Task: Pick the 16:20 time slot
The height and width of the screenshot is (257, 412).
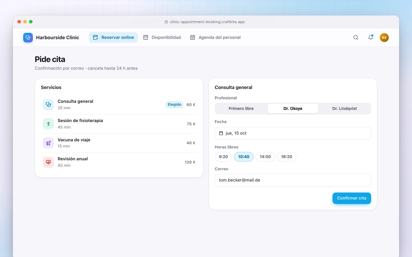Action: 286,157
